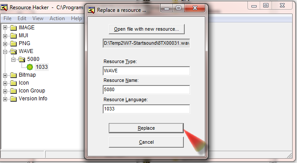Click the Resource Language input field
The height and width of the screenshot is (163, 297).
[x=146, y=109]
